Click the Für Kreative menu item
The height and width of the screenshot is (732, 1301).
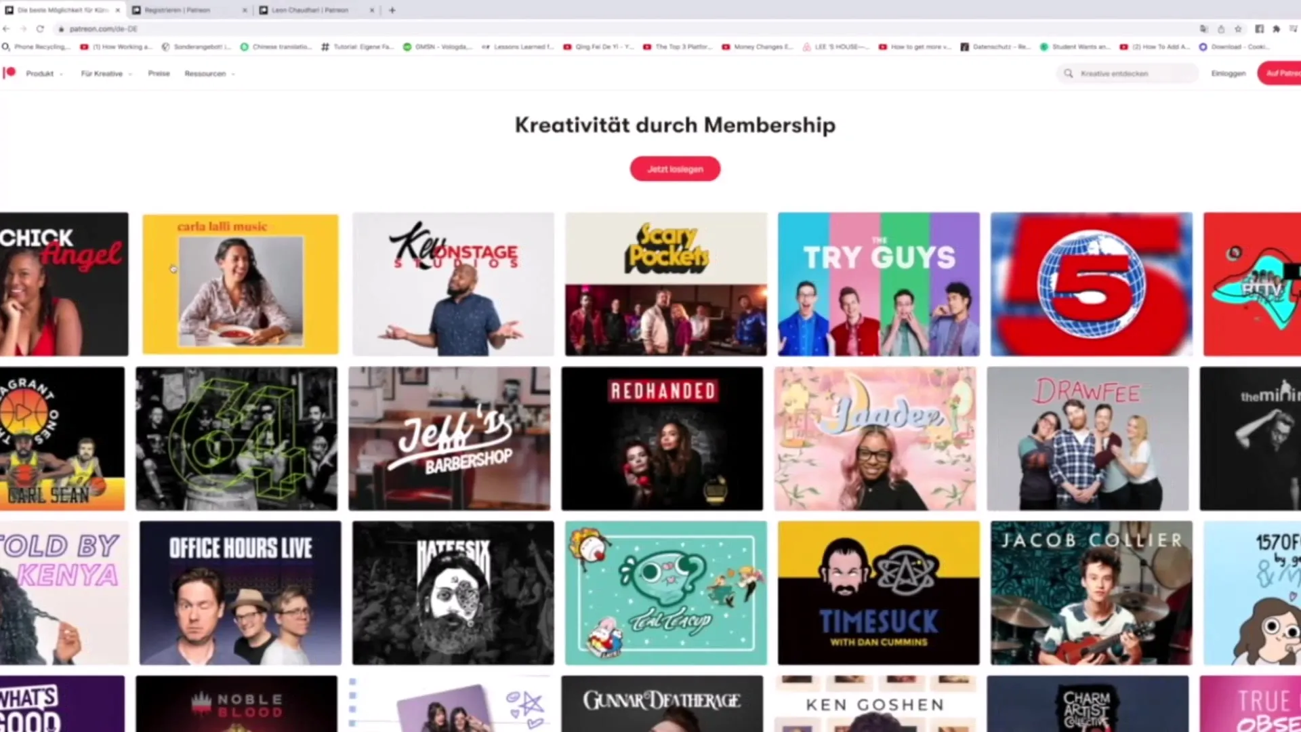pos(101,73)
